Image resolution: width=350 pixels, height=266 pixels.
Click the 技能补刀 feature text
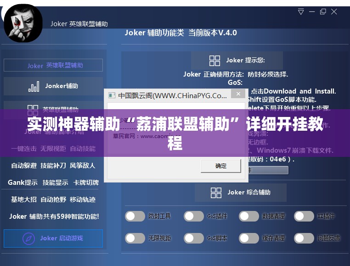(53, 166)
